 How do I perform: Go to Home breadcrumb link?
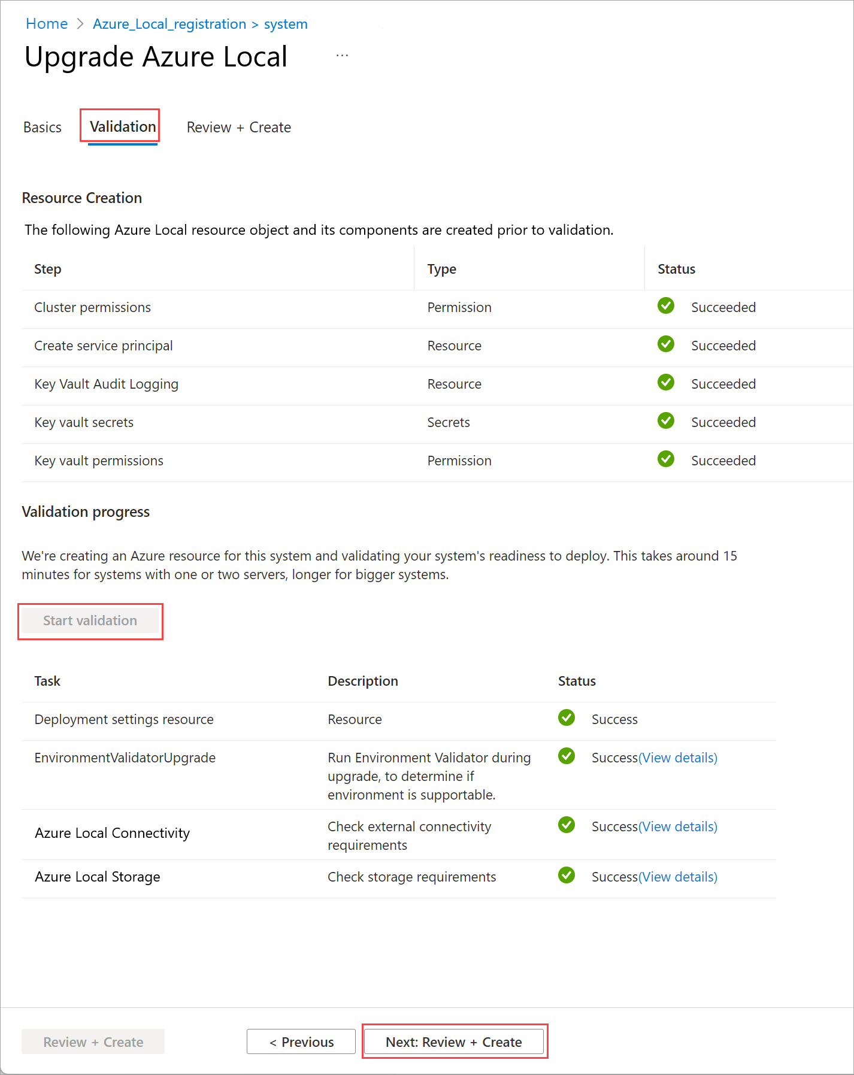pos(47,24)
